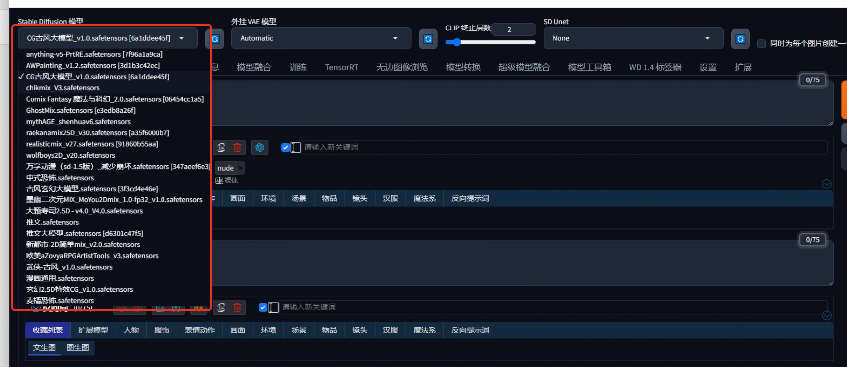The height and width of the screenshot is (367, 847).
Task: Open the 模型转换 tab
Action: (x=463, y=67)
